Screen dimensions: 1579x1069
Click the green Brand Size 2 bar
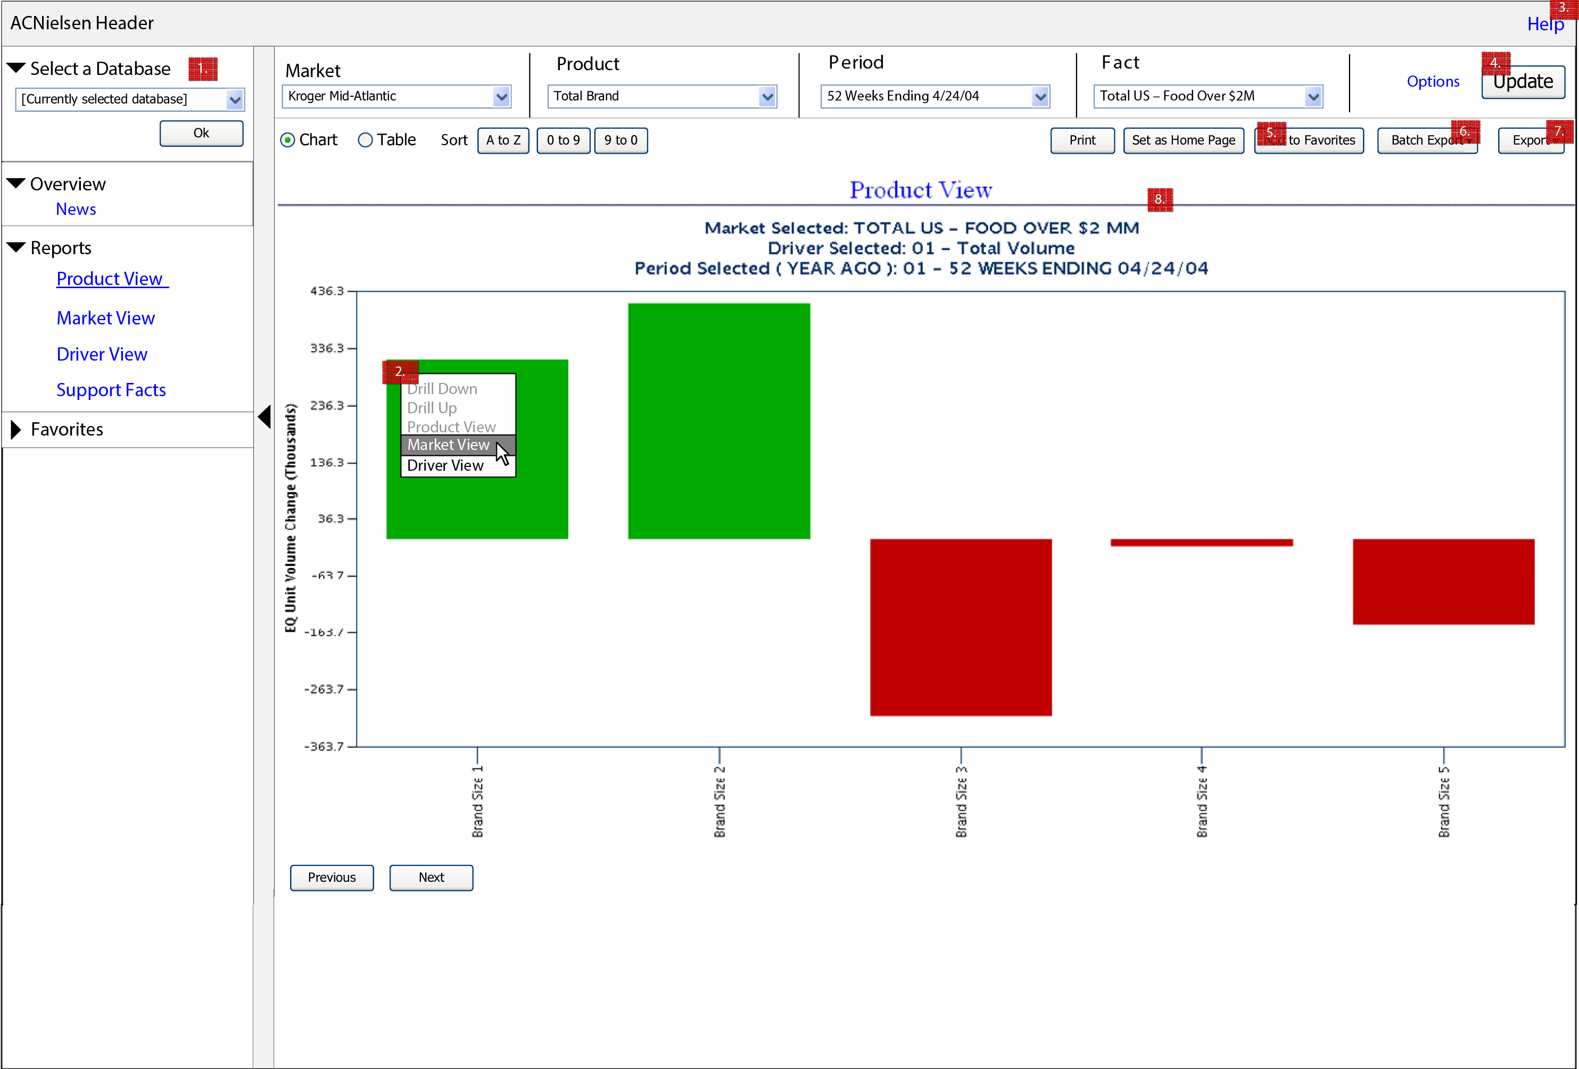tap(719, 421)
